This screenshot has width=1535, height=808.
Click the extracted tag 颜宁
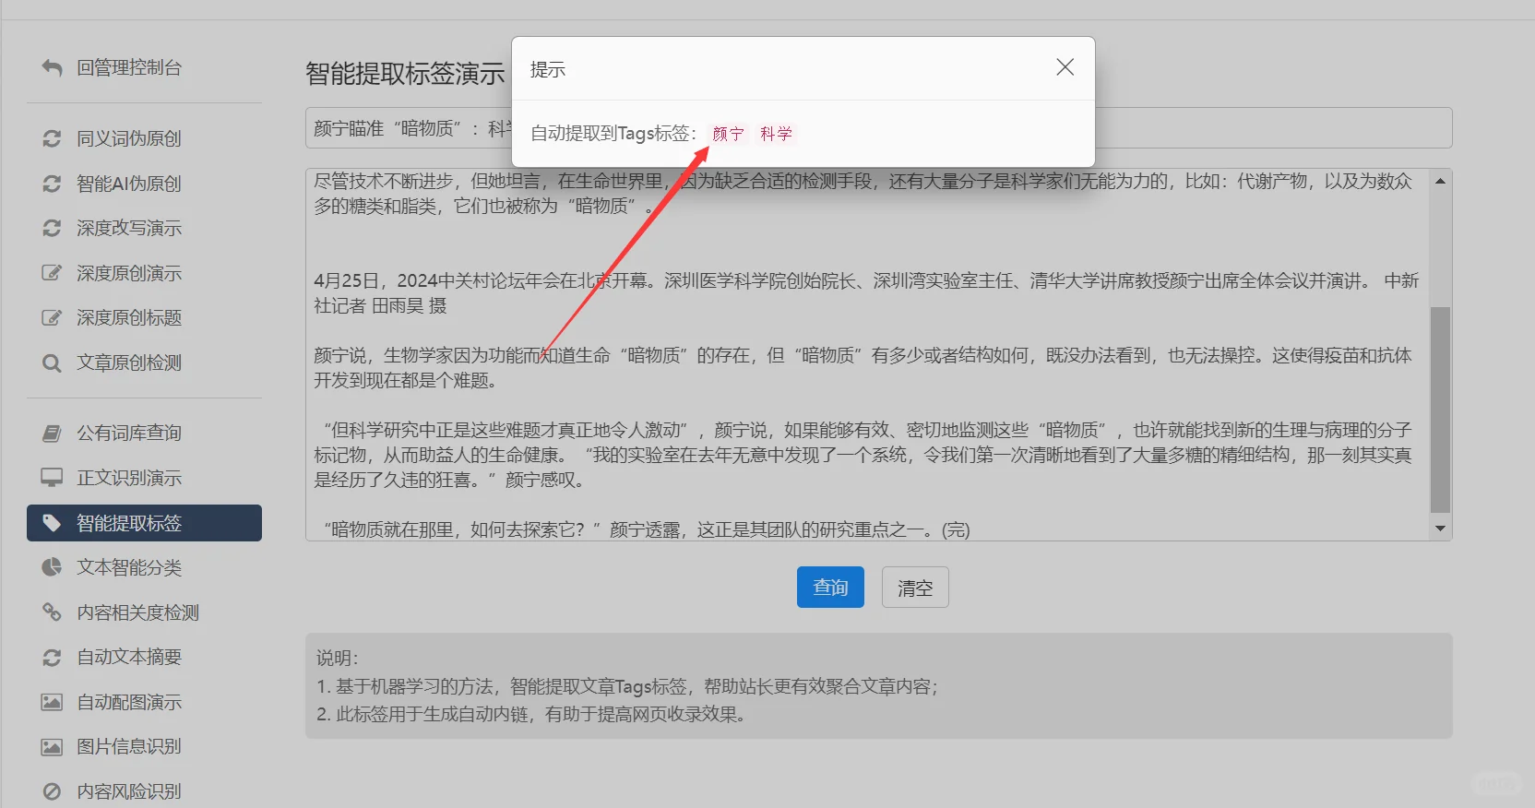[x=728, y=134]
